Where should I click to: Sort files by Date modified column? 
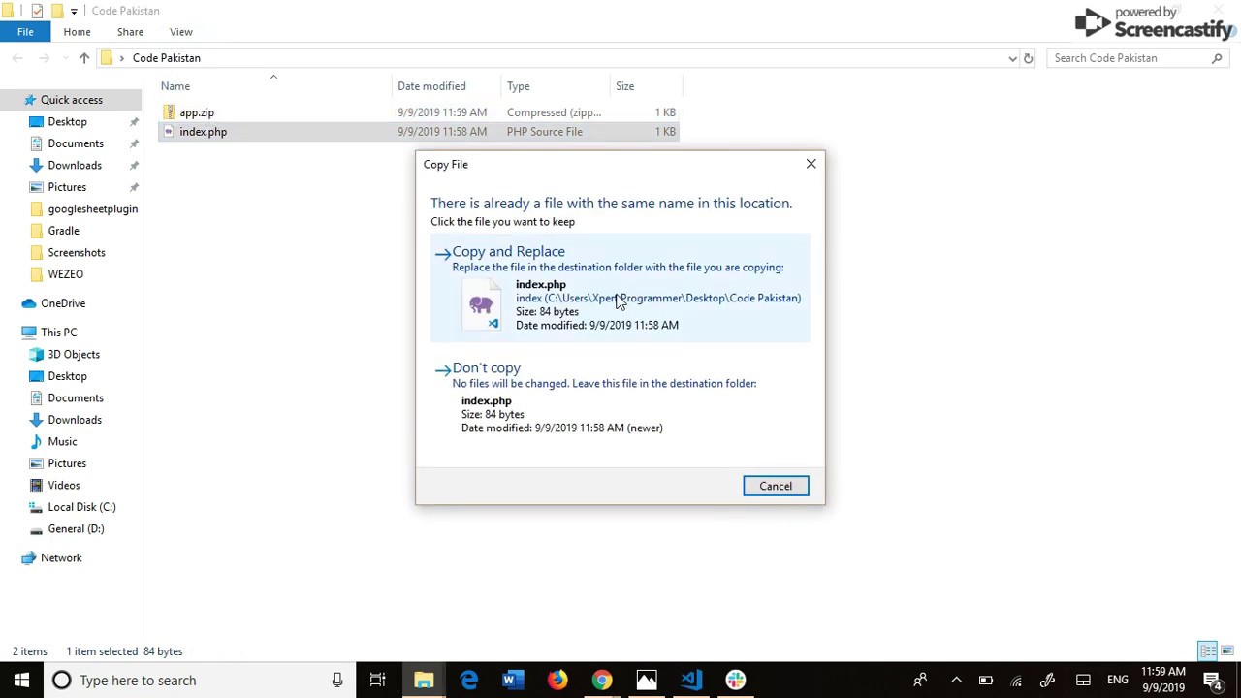tap(446, 86)
